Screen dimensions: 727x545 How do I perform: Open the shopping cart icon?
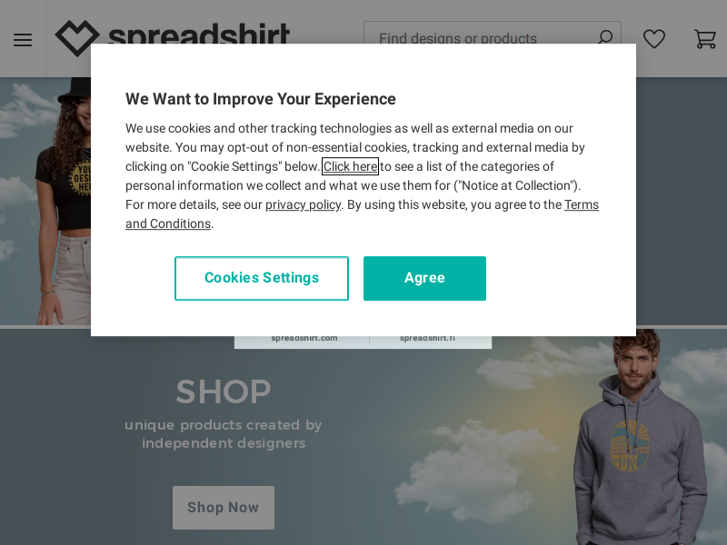tap(705, 39)
